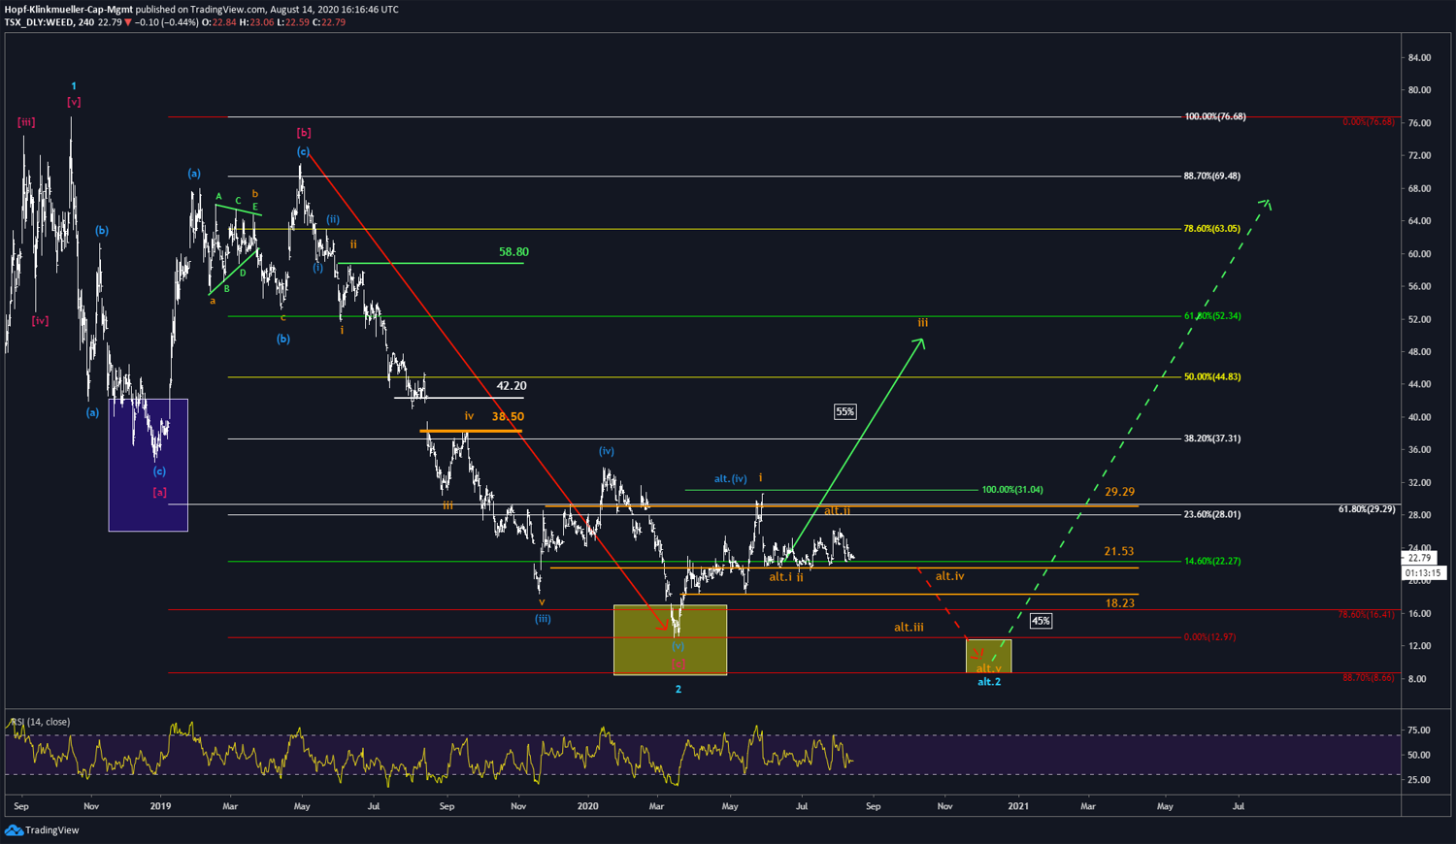Click the 2021 label on time axis

tap(1018, 806)
